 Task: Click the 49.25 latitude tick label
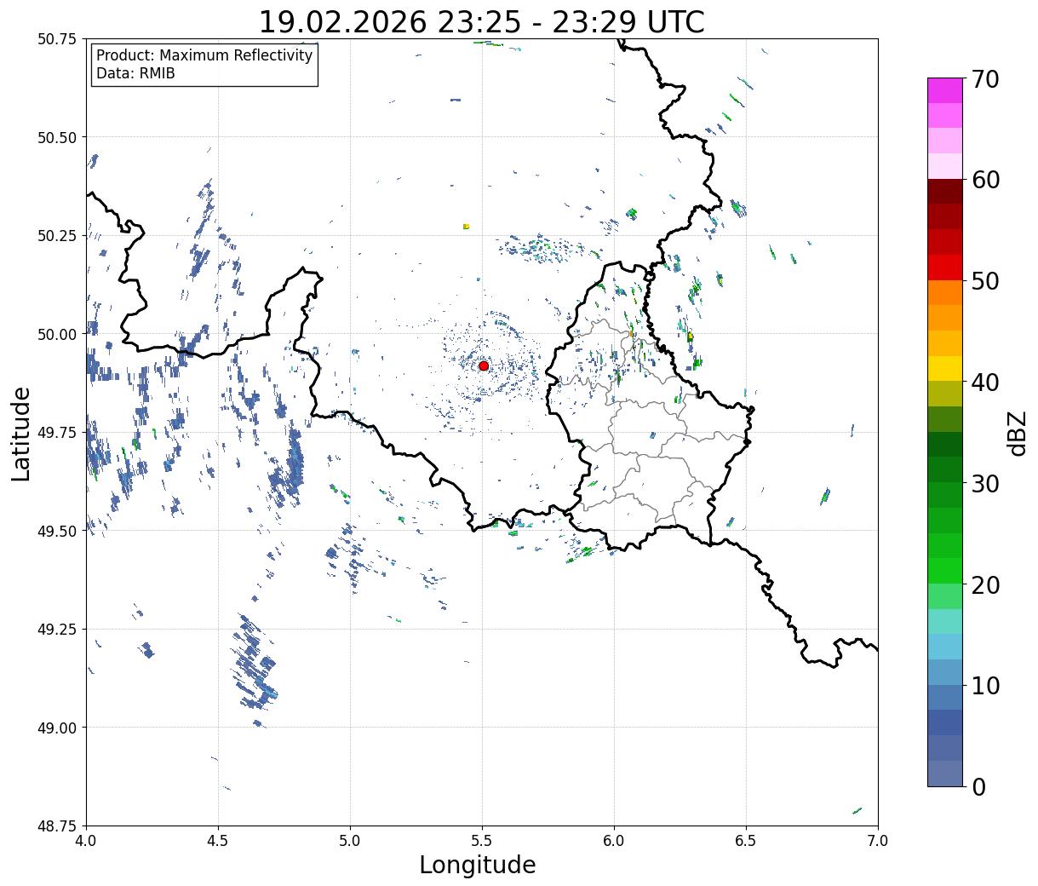click(x=57, y=629)
